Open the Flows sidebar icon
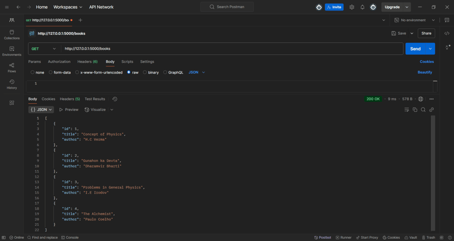Image resolution: width=454 pixels, height=241 pixels. [x=12, y=67]
